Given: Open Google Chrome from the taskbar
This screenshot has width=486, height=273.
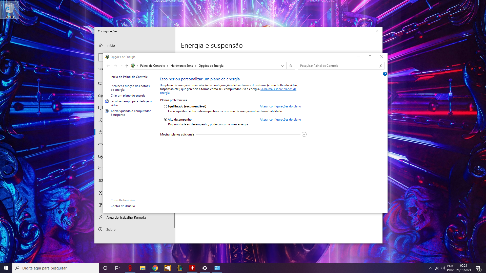Looking at the screenshot, I should pos(155,268).
